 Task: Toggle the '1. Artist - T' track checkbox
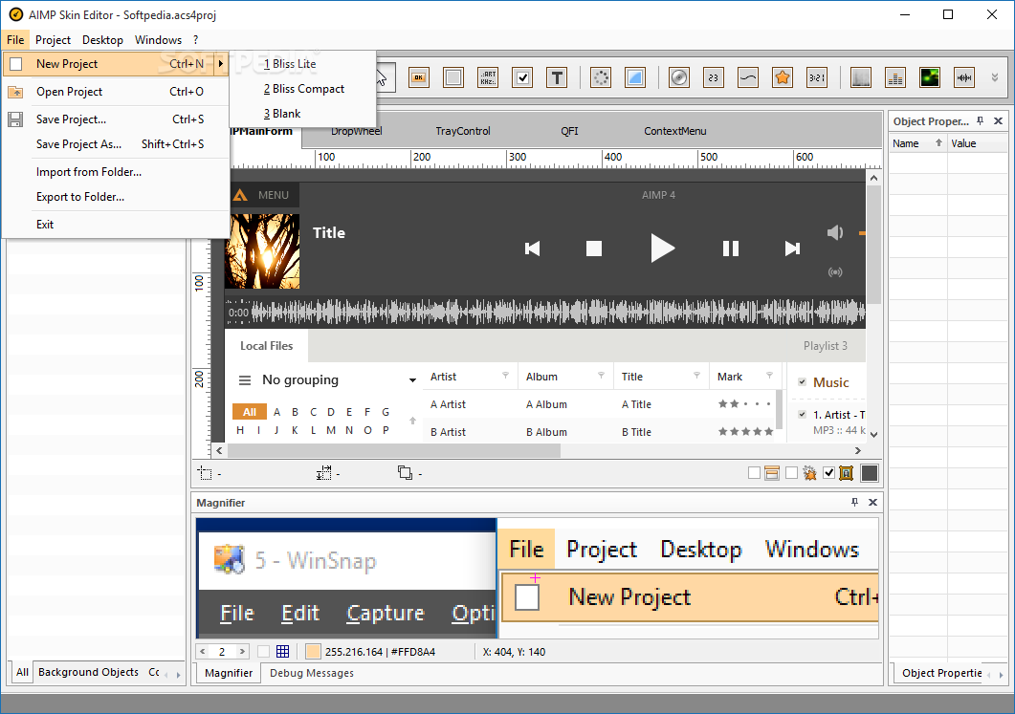coord(802,414)
